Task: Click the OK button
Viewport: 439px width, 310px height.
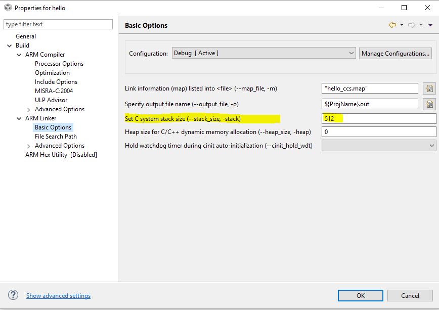Action: [360, 295]
